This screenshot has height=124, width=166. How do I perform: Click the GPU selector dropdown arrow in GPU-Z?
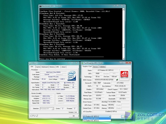(110, 116)
